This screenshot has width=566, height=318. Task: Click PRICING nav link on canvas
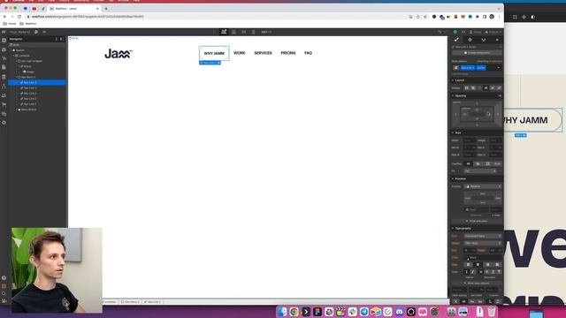point(288,53)
